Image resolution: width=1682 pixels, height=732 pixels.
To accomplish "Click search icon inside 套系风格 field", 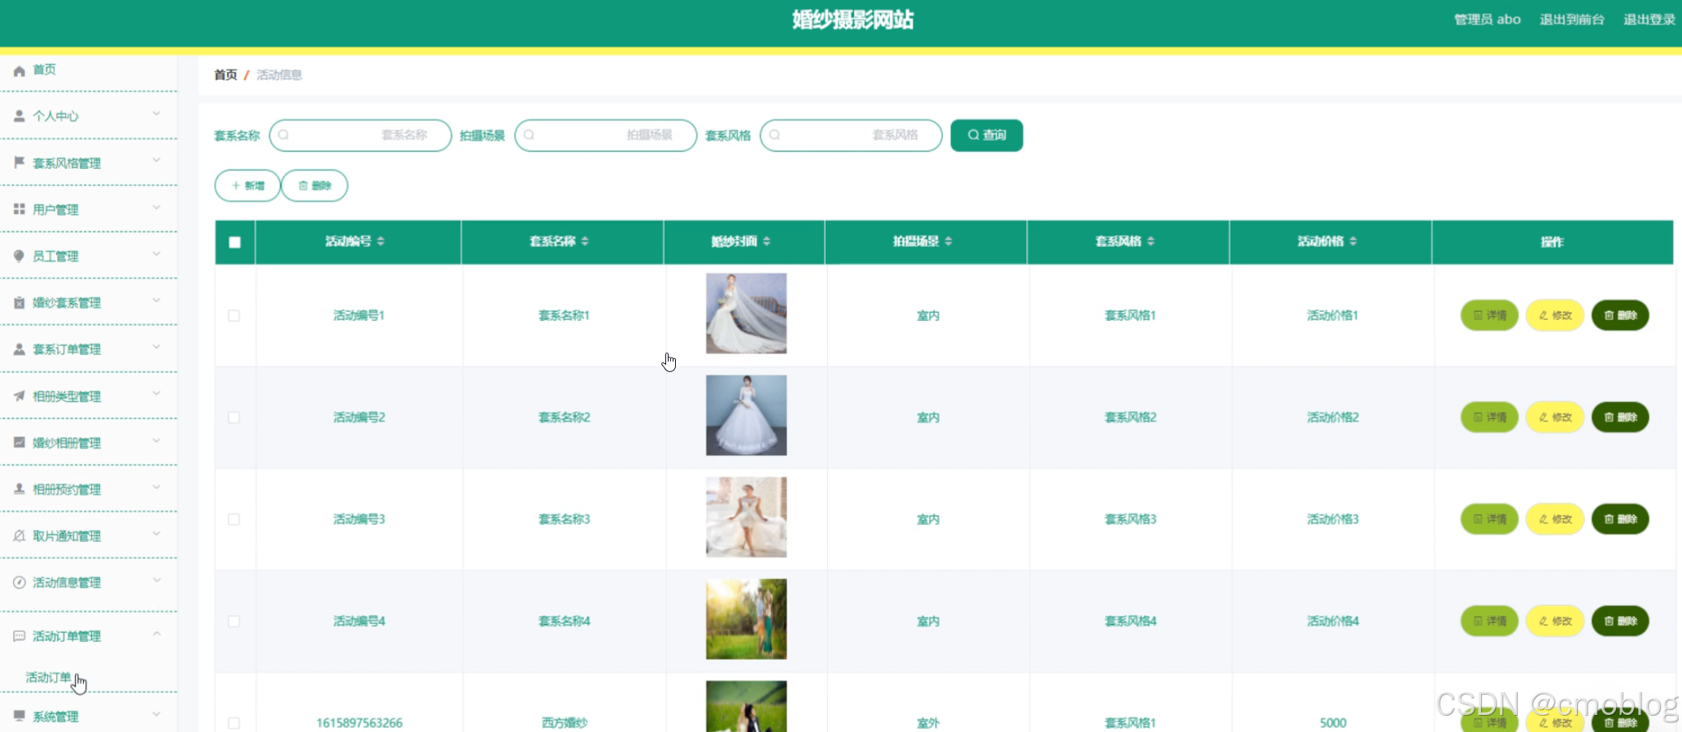I will click(x=775, y=135).
